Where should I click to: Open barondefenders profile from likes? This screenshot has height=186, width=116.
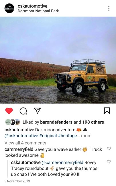coord(56,122)
